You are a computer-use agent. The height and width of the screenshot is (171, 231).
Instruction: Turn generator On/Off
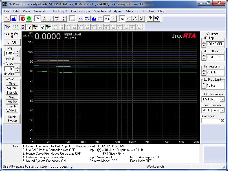pos(12,42)
